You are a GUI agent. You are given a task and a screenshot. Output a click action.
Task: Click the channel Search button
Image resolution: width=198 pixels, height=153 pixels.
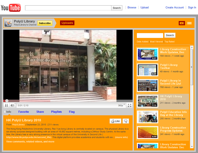(x=170, y=35)
